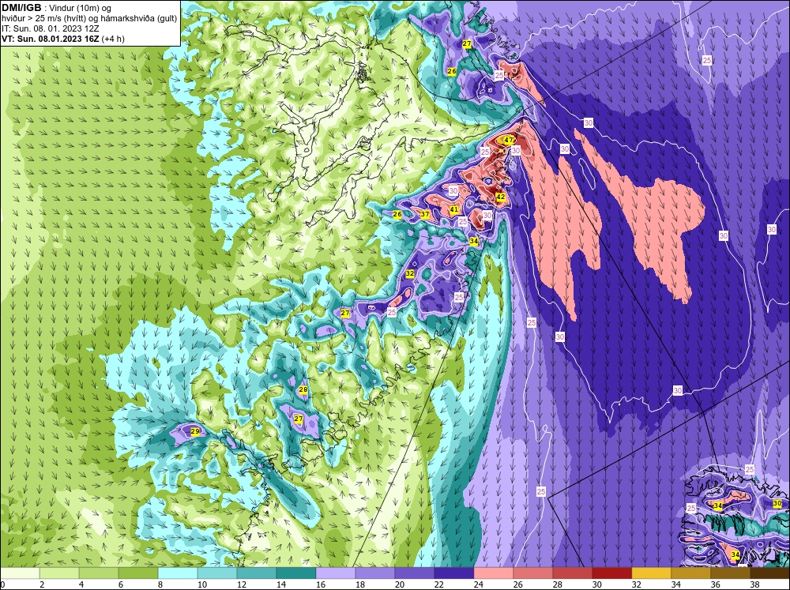
Task: Select the yellow 42 gust label
Action: pos(500,197)
